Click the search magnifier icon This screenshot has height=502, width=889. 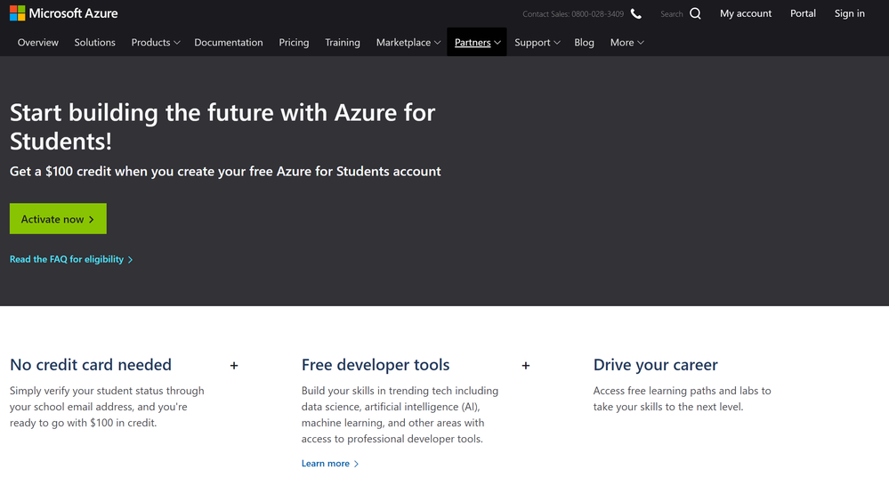point(695,13)
